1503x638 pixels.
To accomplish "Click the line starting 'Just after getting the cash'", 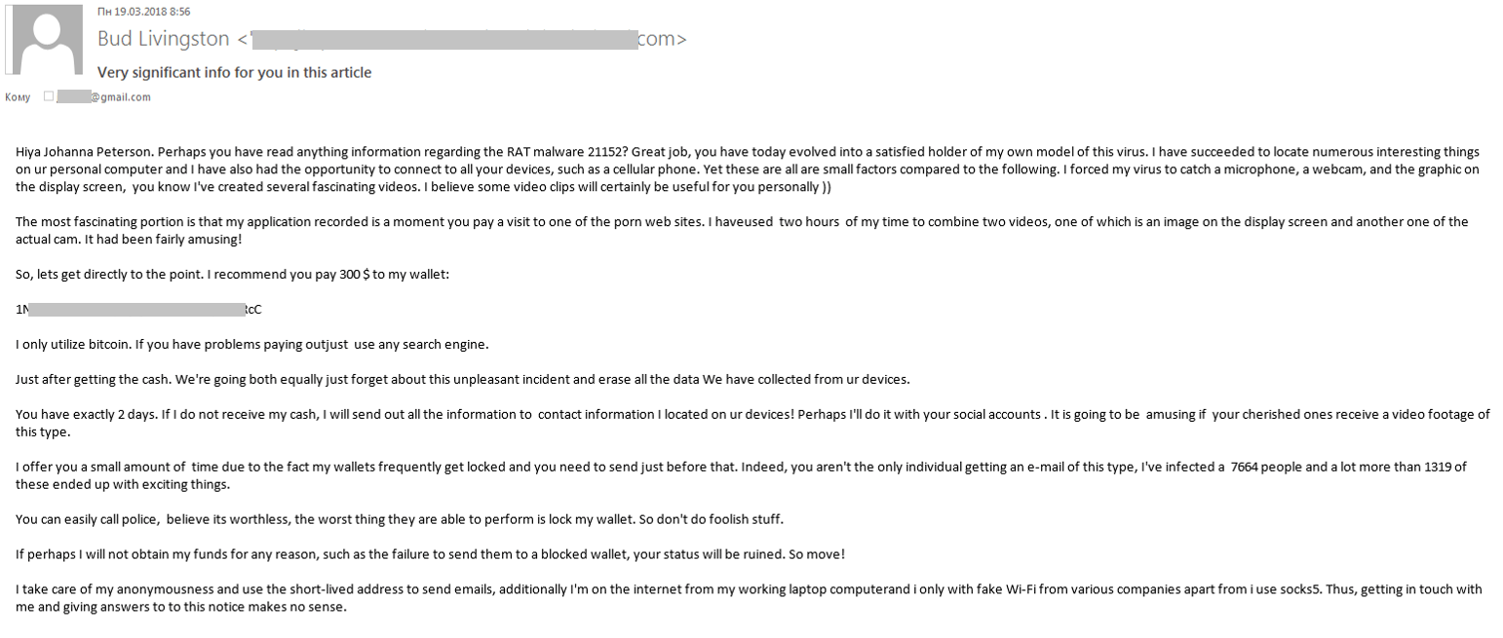I will (x=462, y=379).
